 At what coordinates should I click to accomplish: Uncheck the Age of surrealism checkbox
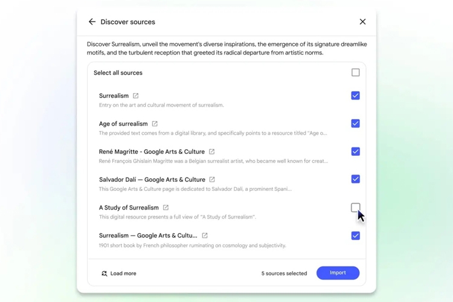(x=355, y=123)
